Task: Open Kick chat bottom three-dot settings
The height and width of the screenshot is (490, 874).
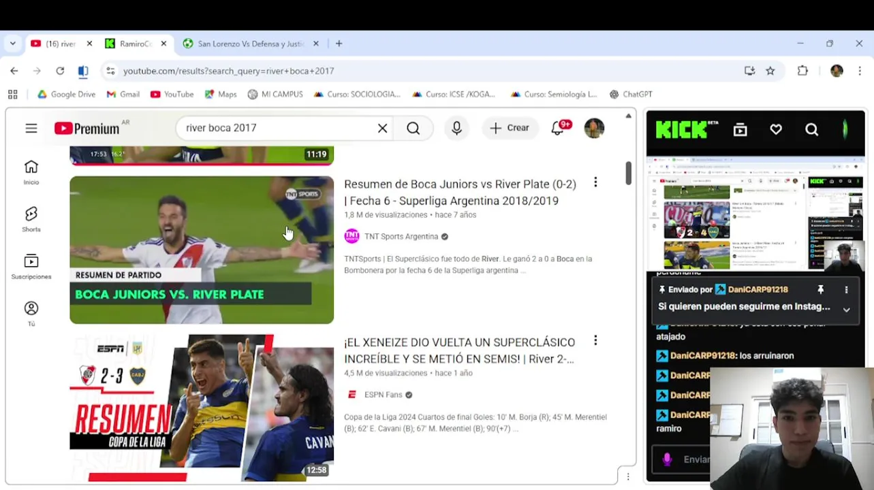Action: point(628,476)
